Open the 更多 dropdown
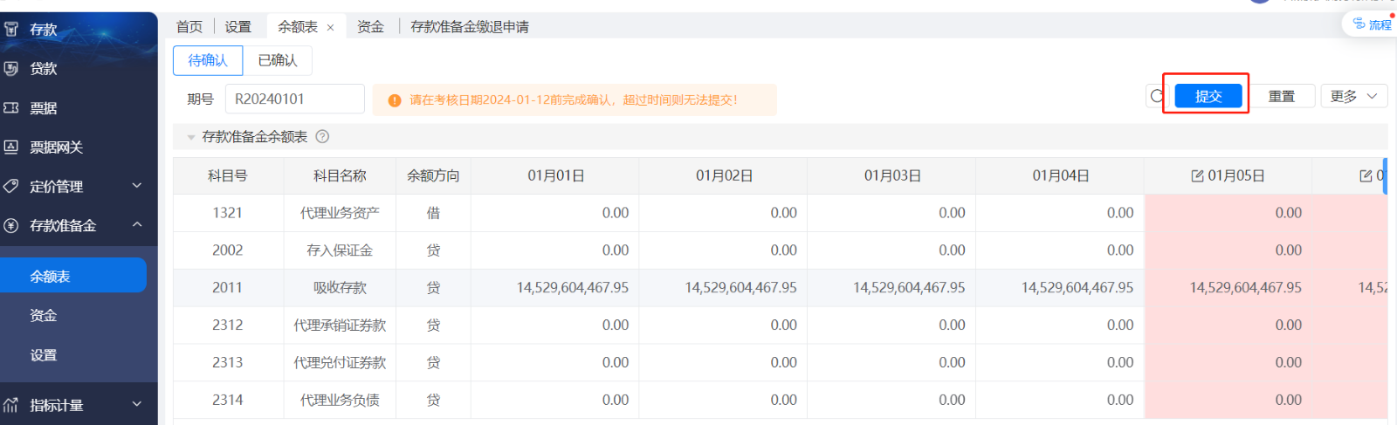The image size is (1397, 425). (x=1353, y=96)
